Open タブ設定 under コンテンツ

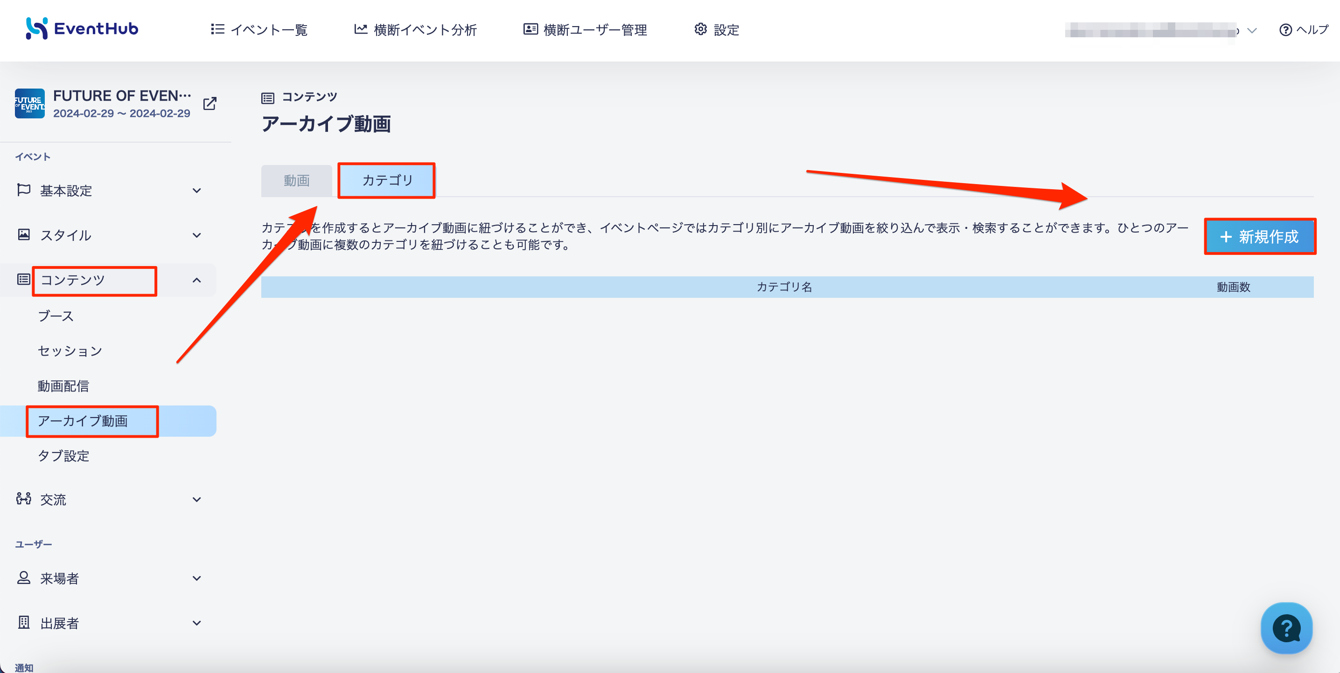[63, 456]
